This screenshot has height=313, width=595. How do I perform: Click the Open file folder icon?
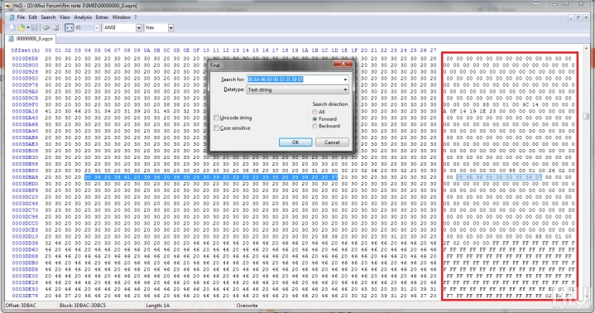click(x=22, y=27)
